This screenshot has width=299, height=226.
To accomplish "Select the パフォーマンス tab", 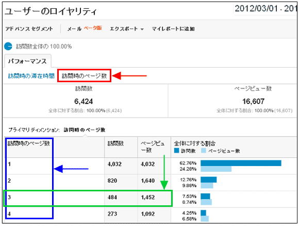I will (27, 61).
